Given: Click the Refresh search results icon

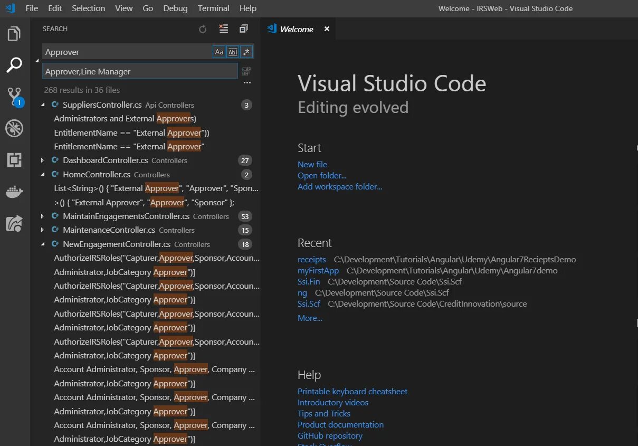Looking at the screenshot, I should point(203,30).
